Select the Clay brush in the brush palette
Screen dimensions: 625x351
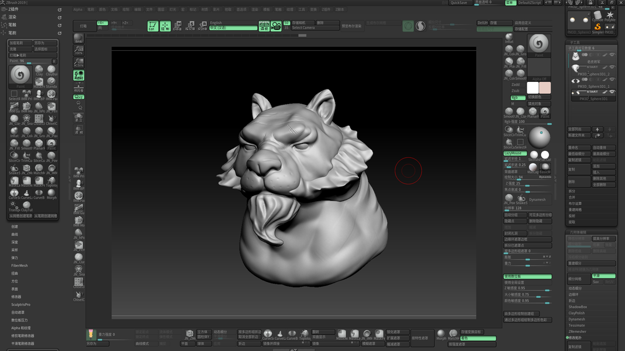39,70
